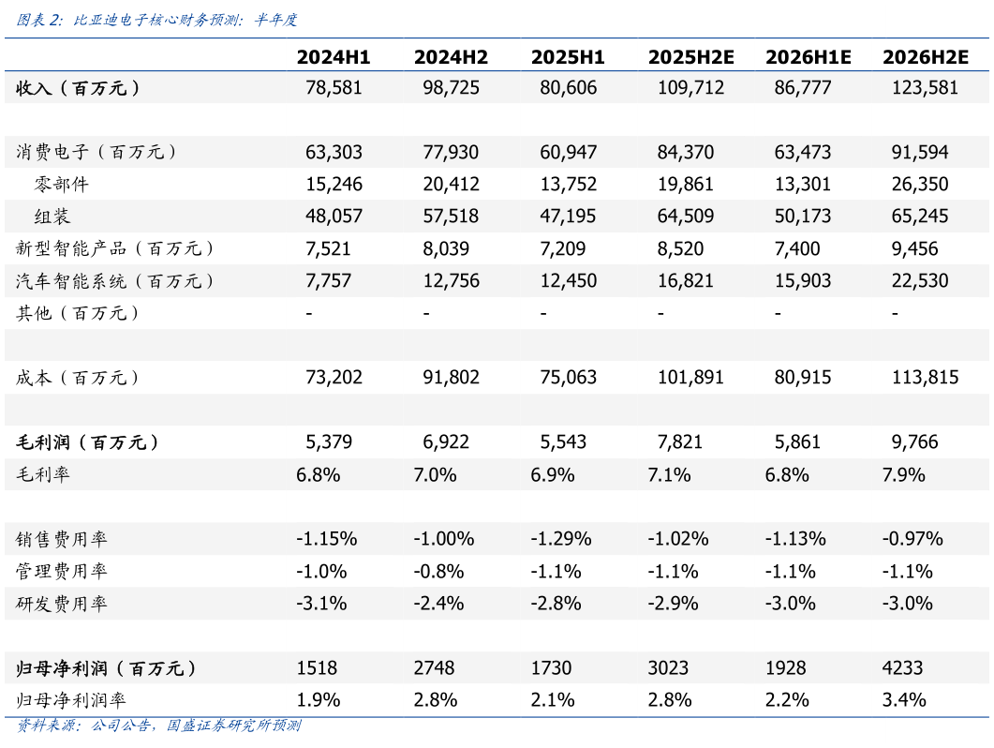Select the 收入（百万元） row label
Viewport: 994px width, 748px height.
pyautogui.click(x=79, y=88)
